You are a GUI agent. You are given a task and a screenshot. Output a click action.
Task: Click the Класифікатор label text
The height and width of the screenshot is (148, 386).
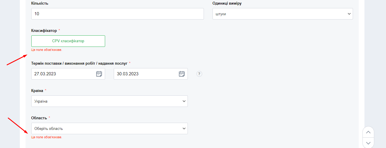pos(44,30)
